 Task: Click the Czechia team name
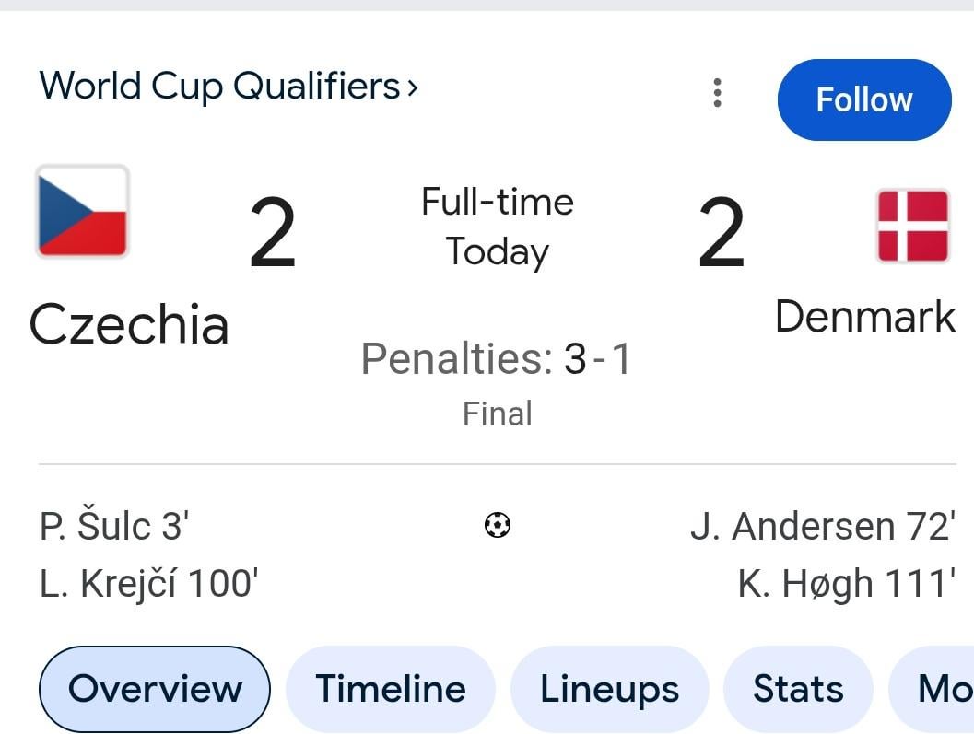pos(129,325)
